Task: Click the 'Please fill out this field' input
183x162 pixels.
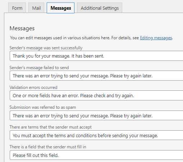Action: pos(96,155)
